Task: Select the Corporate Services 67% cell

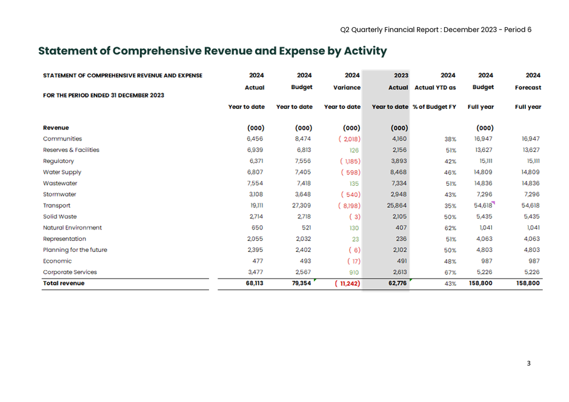Action: (450, 272)
